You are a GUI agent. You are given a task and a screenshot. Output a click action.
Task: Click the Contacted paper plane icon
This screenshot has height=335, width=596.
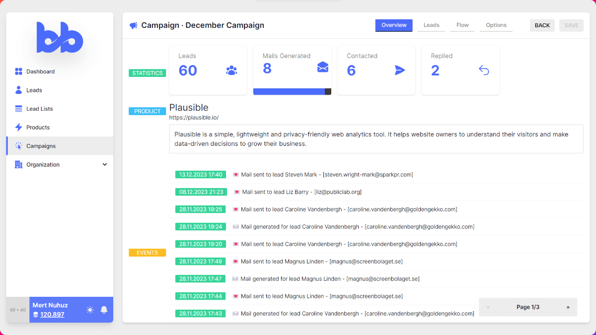coord(400,70)
